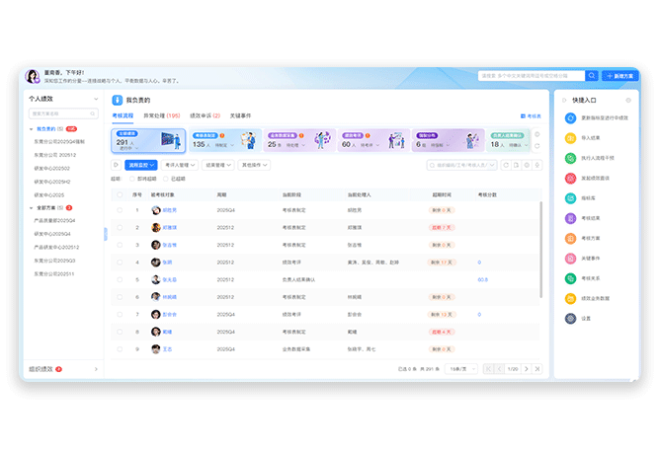Screen dimensions: 658x454
Task: Click the top keyword search input field
Action: [x=530, y=76]
